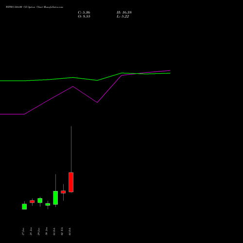Click the '27 Jan' date axis label
This screenshot has width=243, height=243.
(x=23, y=231)
